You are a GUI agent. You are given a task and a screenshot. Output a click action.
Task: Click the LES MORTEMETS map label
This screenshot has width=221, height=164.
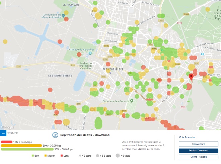pos(60,76)
